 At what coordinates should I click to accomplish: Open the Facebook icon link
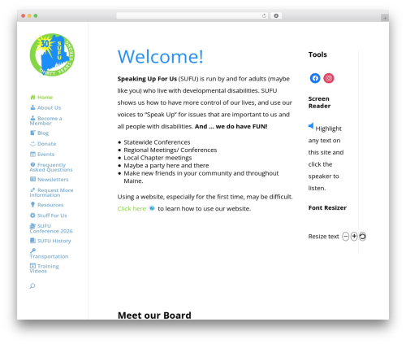315,78
